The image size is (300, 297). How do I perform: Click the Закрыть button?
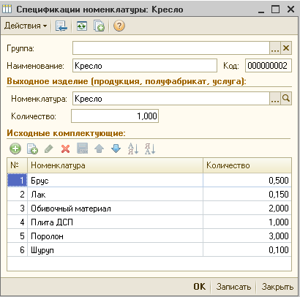pos(277,287)
